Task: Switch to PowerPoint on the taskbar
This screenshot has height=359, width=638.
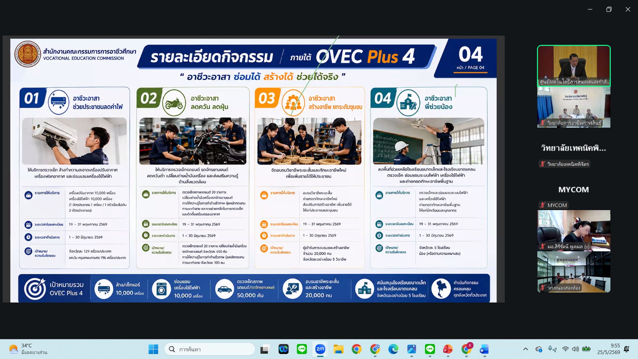Action: 448,349
